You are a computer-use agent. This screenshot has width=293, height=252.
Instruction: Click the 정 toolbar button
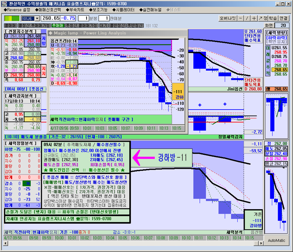[265, 18]
